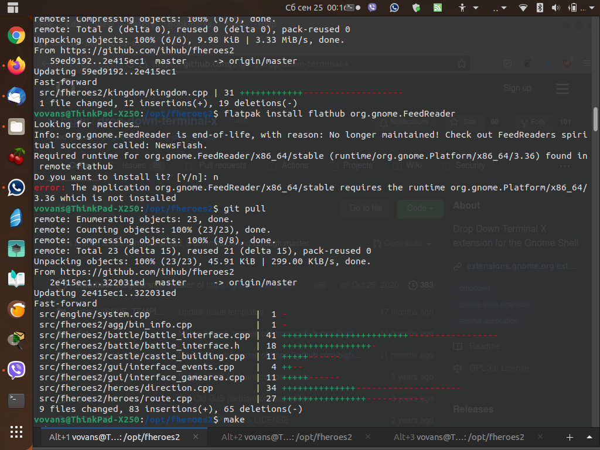Click 'src/fheroes2/heroes/direction.cpp' line
This screenshot has width=600, height=450.
pyautogui.click(x=127, y=388)
